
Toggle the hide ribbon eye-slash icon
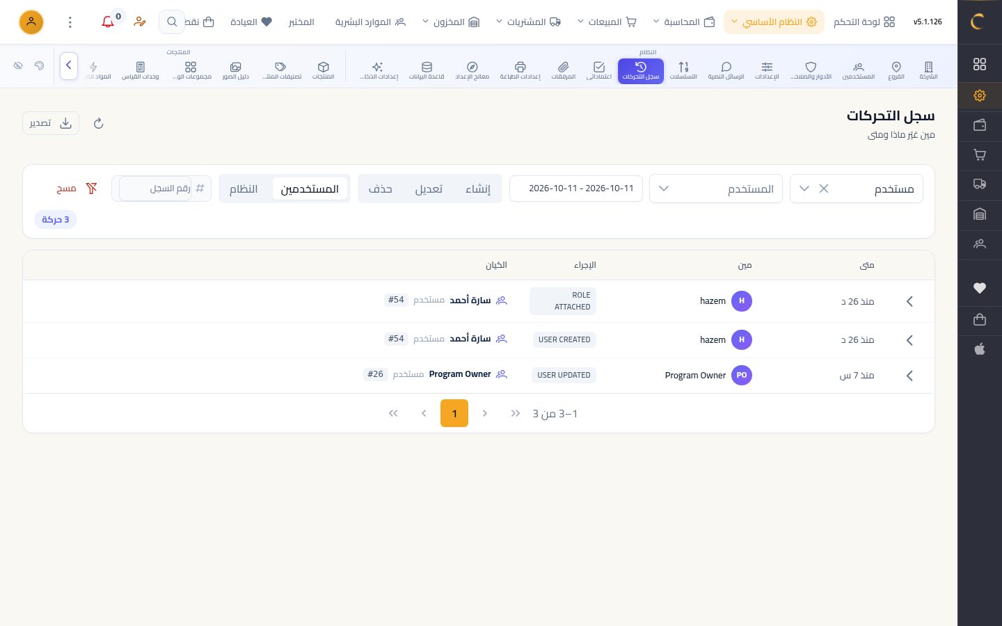point(18,65)
